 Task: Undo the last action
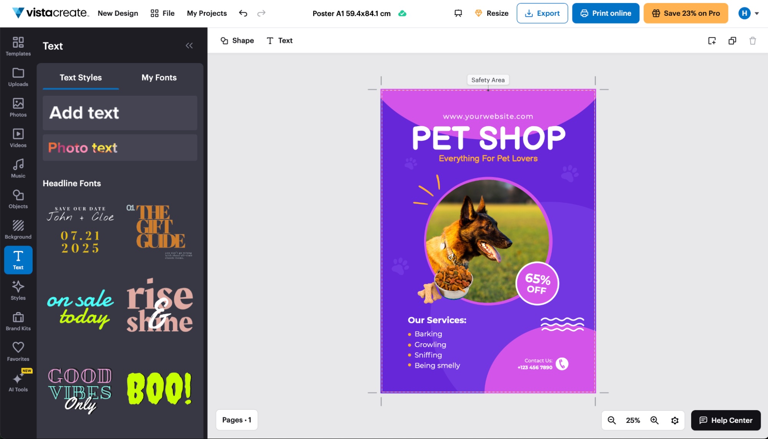click(242, 13)
